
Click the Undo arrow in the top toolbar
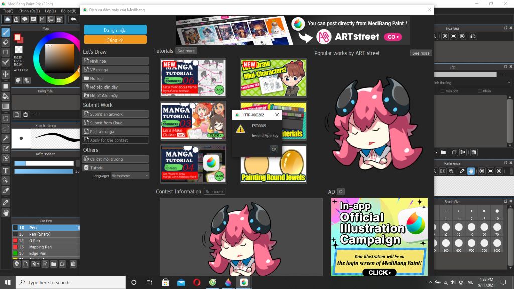[x=73, y=20]
